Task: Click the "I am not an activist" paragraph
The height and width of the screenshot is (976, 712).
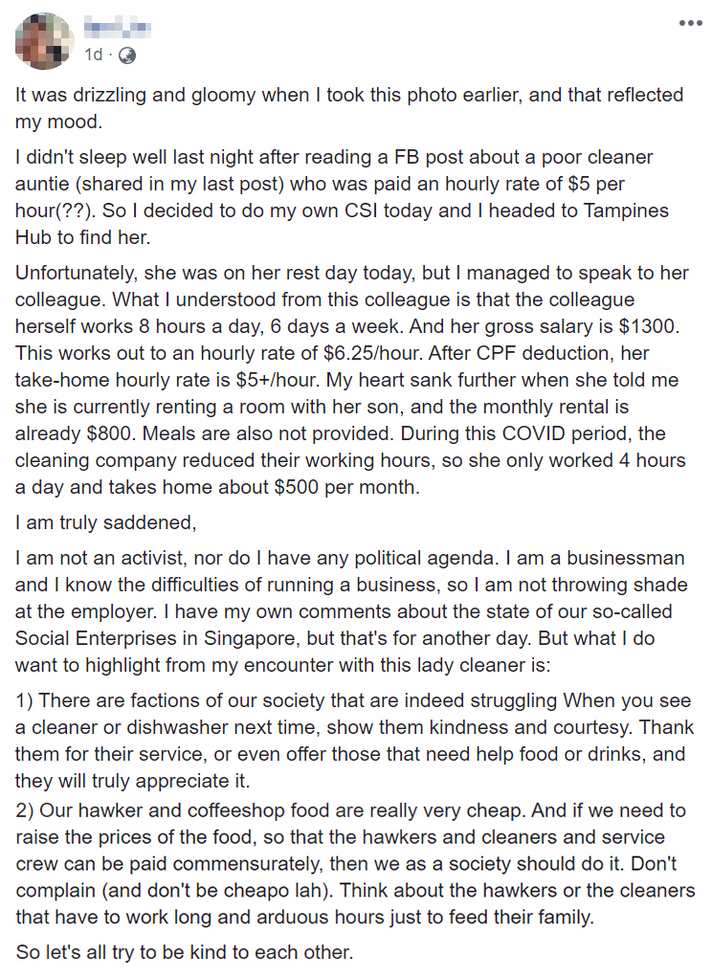Action: [x=348, y=598]
